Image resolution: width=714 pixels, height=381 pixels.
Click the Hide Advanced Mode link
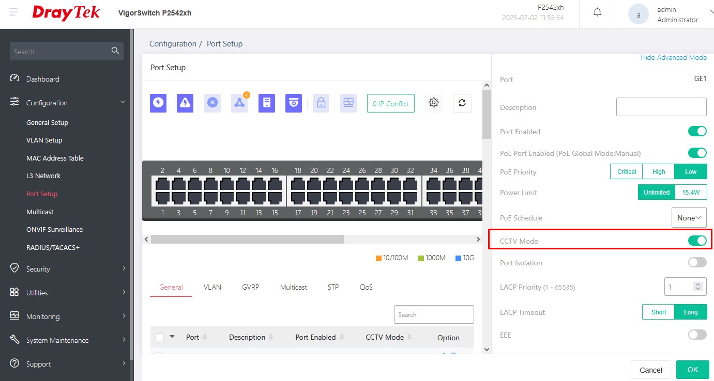[x=673, y=57]
